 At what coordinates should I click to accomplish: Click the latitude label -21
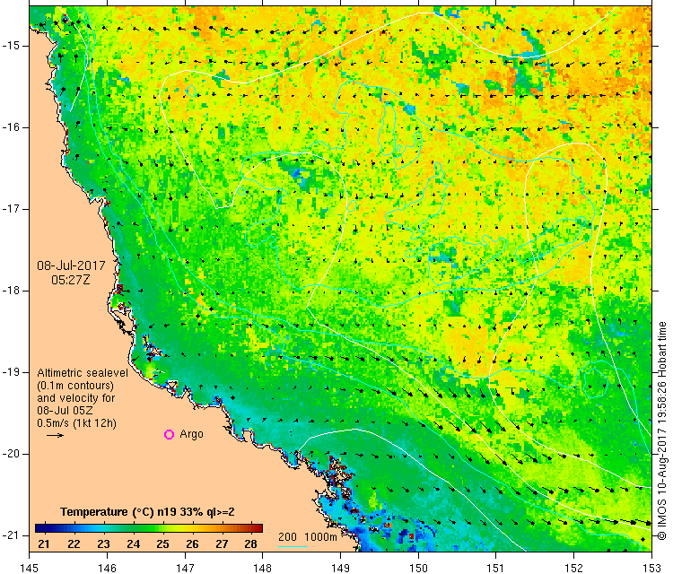pos(11,535)
